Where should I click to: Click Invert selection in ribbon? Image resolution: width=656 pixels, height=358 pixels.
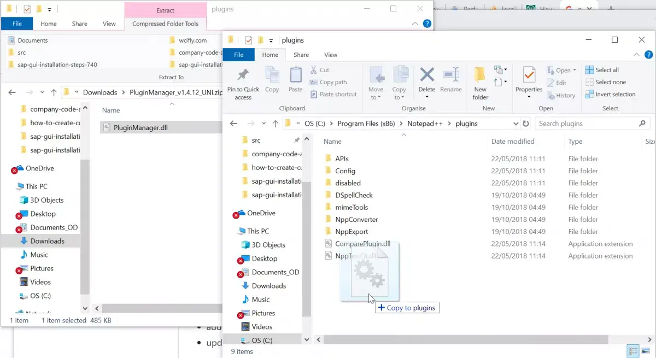click(x=611, y=94)
